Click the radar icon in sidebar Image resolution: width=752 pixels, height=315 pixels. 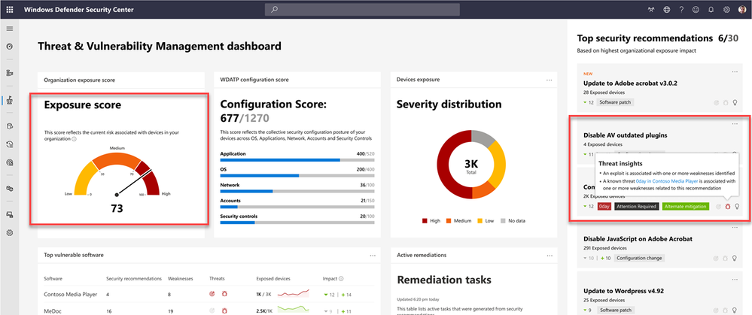[9, 162]
